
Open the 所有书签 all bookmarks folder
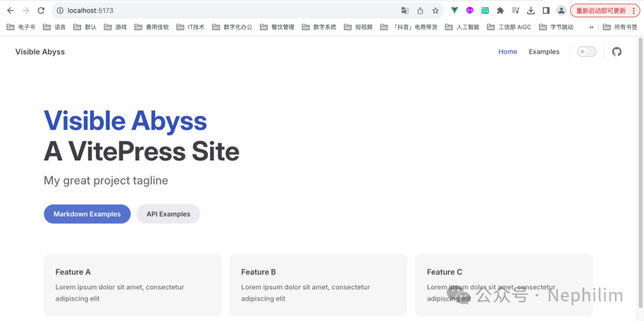coord(620,27)
